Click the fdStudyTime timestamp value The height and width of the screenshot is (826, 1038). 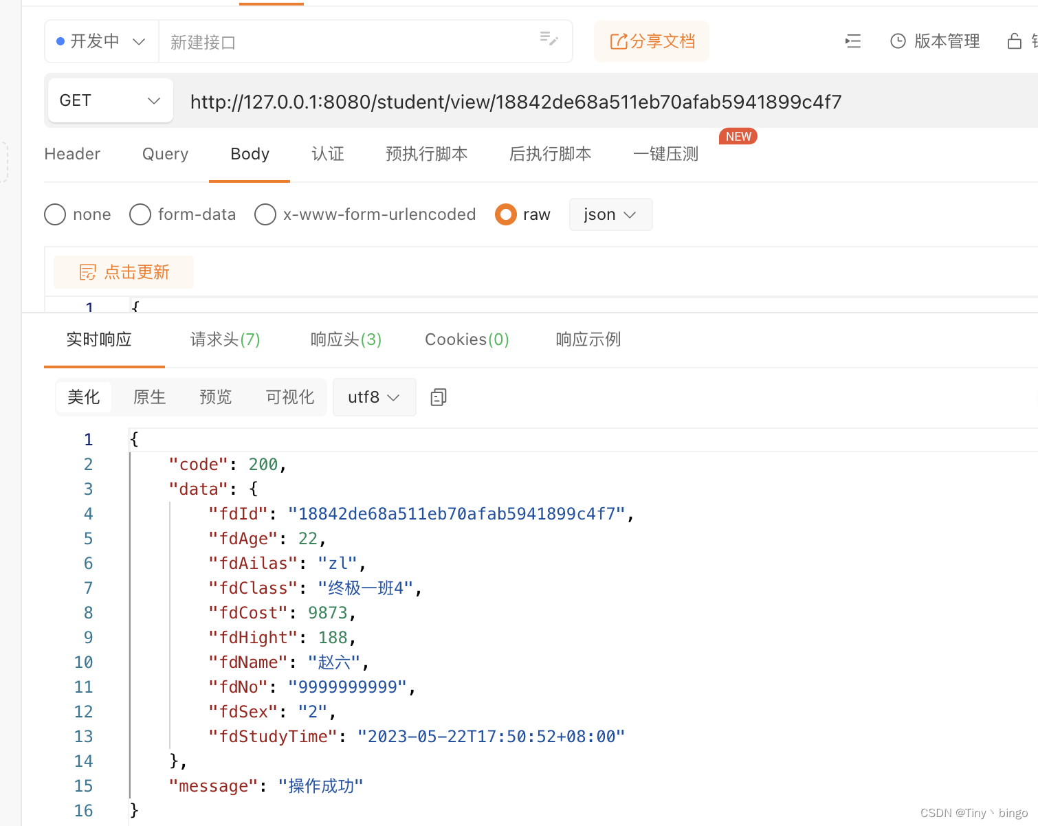tap(491, 737)
